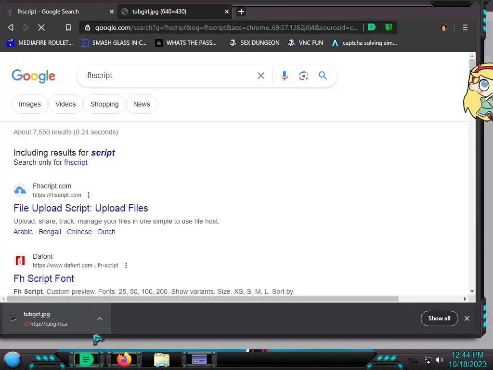
Task: Click the horizontal scrollbar thumb
Action: (x=203, y=299)
